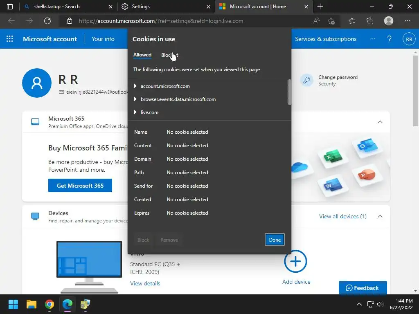The height and width of the screenshot is (314, 419).
Task: Click the Change password link
Action: click(338, 77)
